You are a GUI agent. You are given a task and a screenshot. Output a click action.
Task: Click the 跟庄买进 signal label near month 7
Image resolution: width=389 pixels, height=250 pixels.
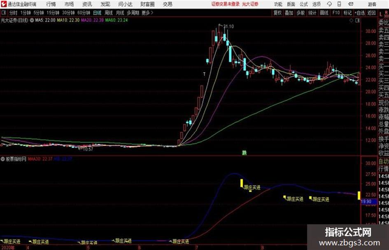tap(181, 241)
